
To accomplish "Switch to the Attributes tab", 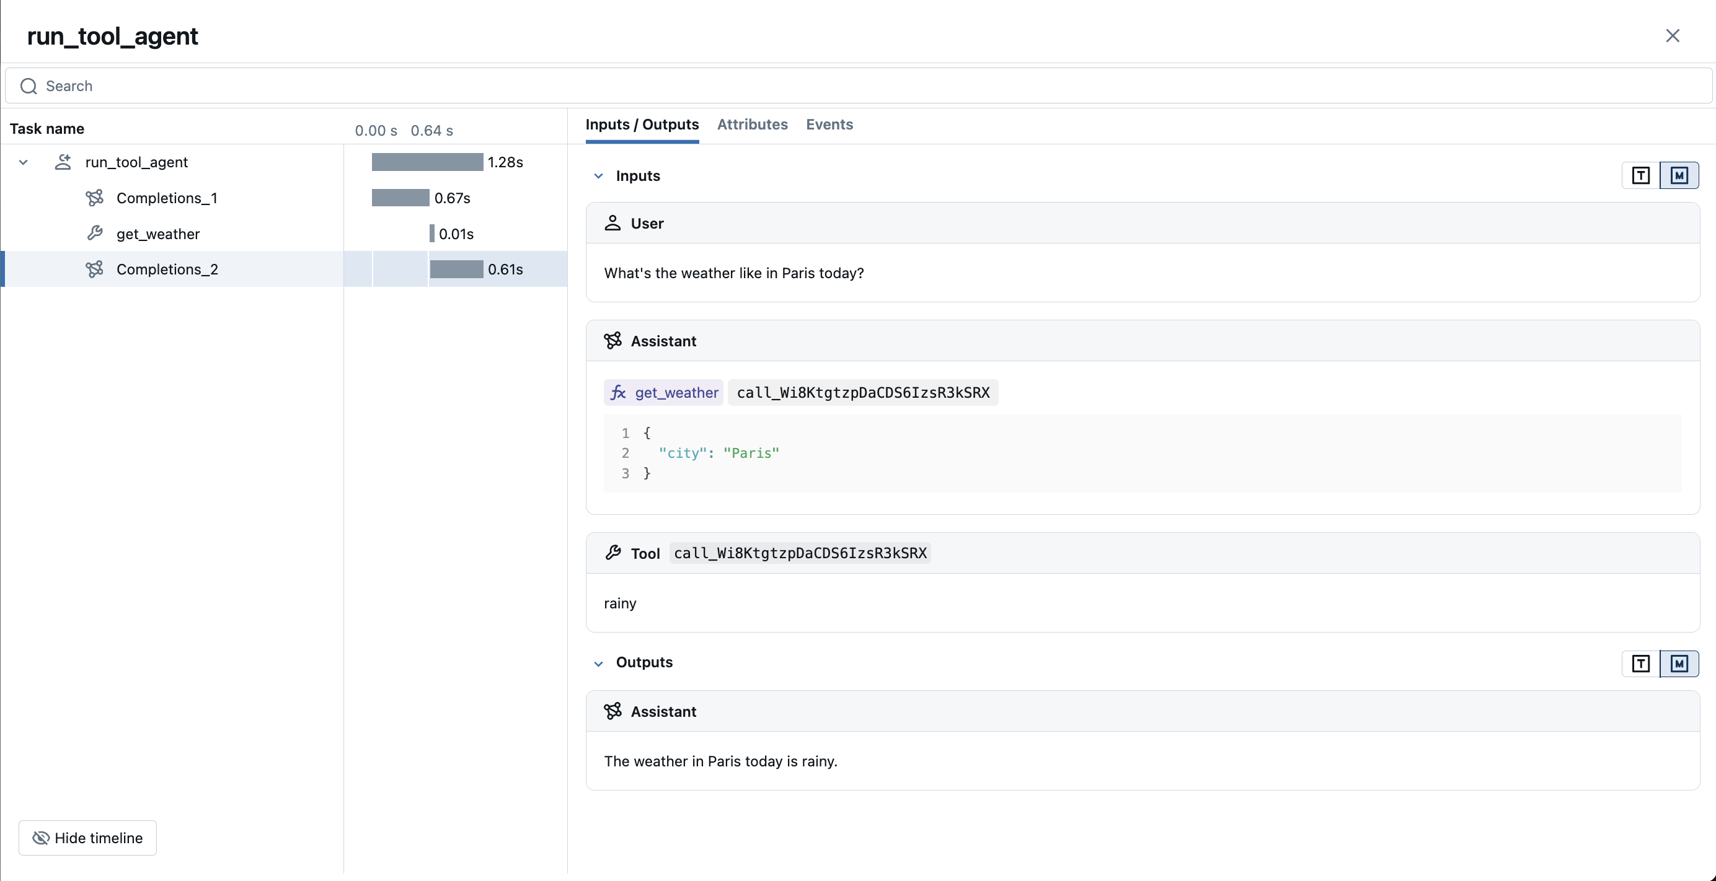I will pyautogui.click(x=752, y=125).
